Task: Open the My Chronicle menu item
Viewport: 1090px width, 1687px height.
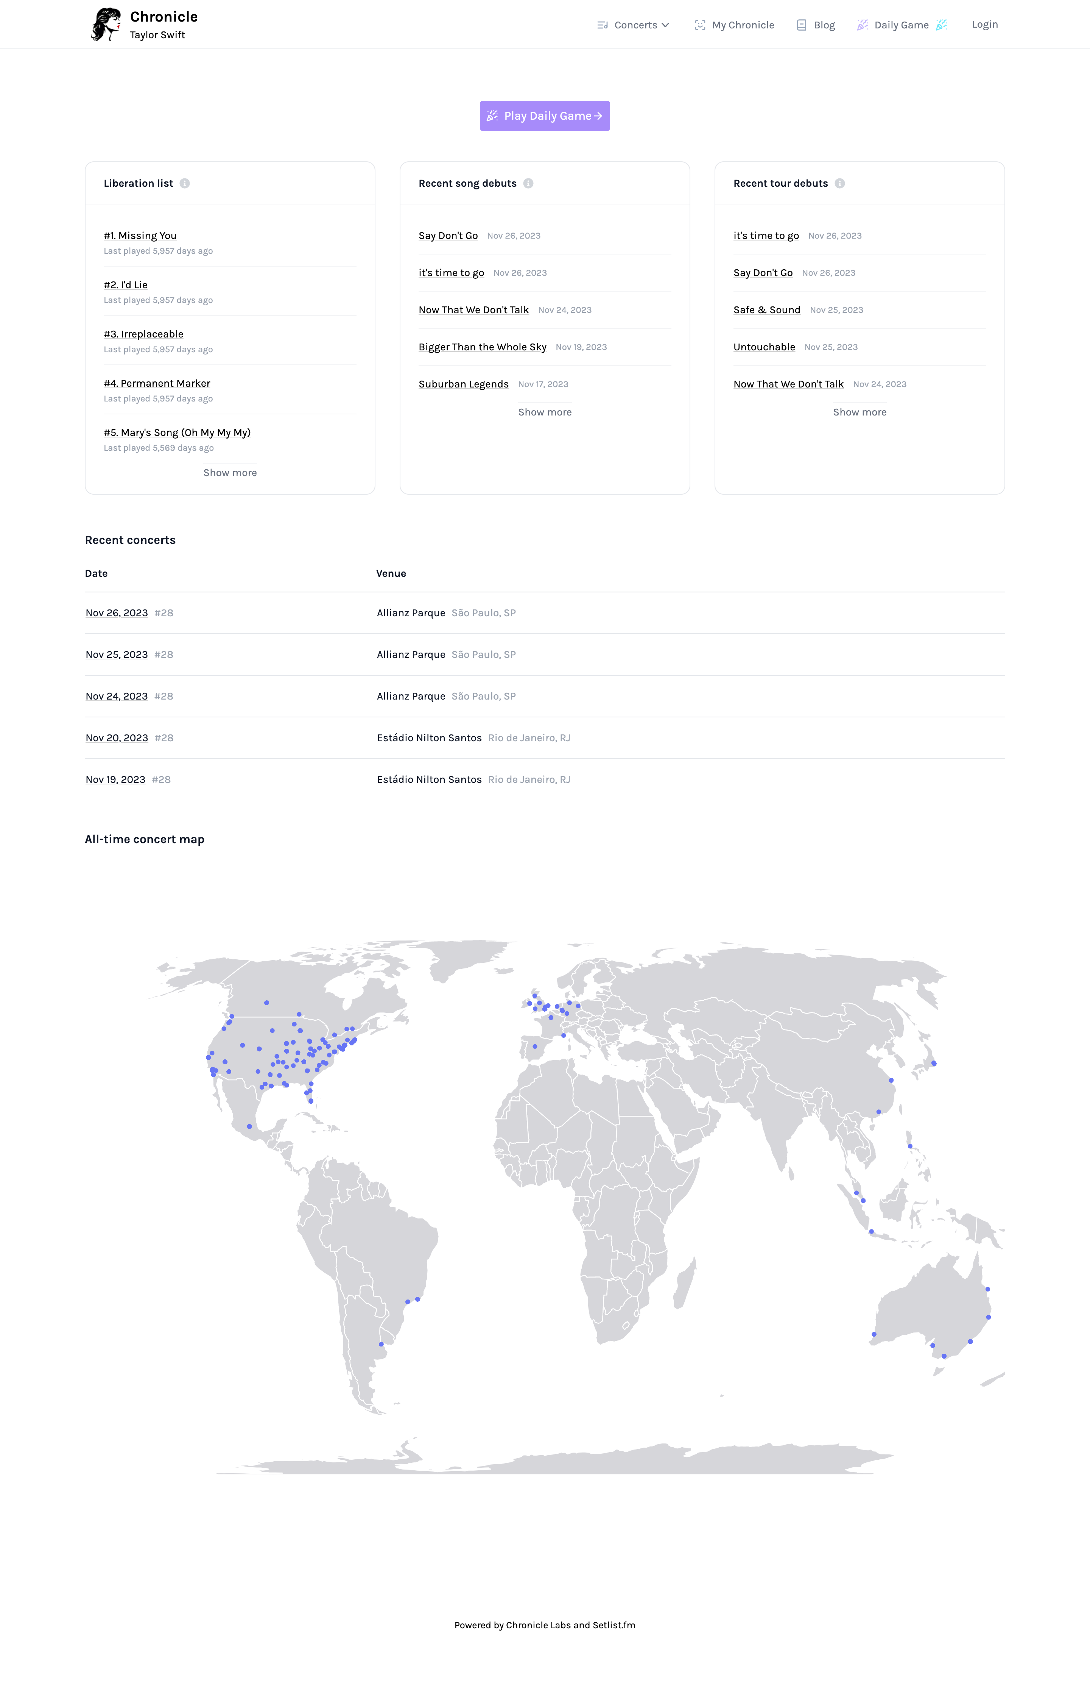Action: [743, 25]
